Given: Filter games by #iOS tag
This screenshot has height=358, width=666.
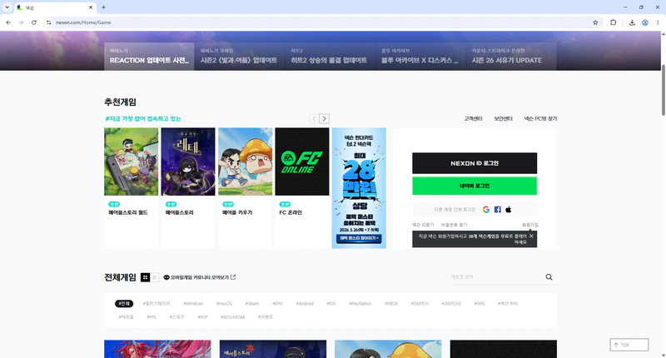Looking at the screenshot, I should coord(331,304).
